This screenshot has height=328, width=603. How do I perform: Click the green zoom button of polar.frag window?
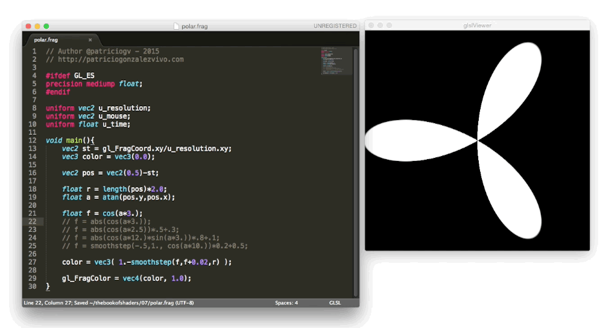pos(46,26)
